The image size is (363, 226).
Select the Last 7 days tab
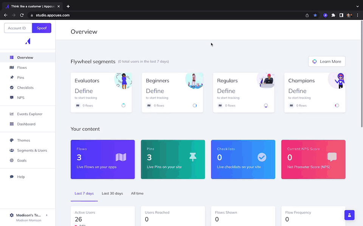(x=84, y=194)
